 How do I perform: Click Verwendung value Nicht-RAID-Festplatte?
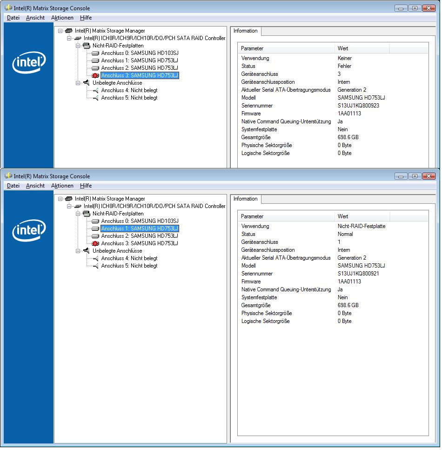362,226
